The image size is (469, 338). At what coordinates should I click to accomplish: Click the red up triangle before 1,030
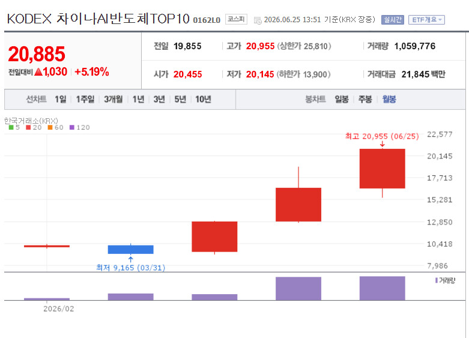pos(38,72)
